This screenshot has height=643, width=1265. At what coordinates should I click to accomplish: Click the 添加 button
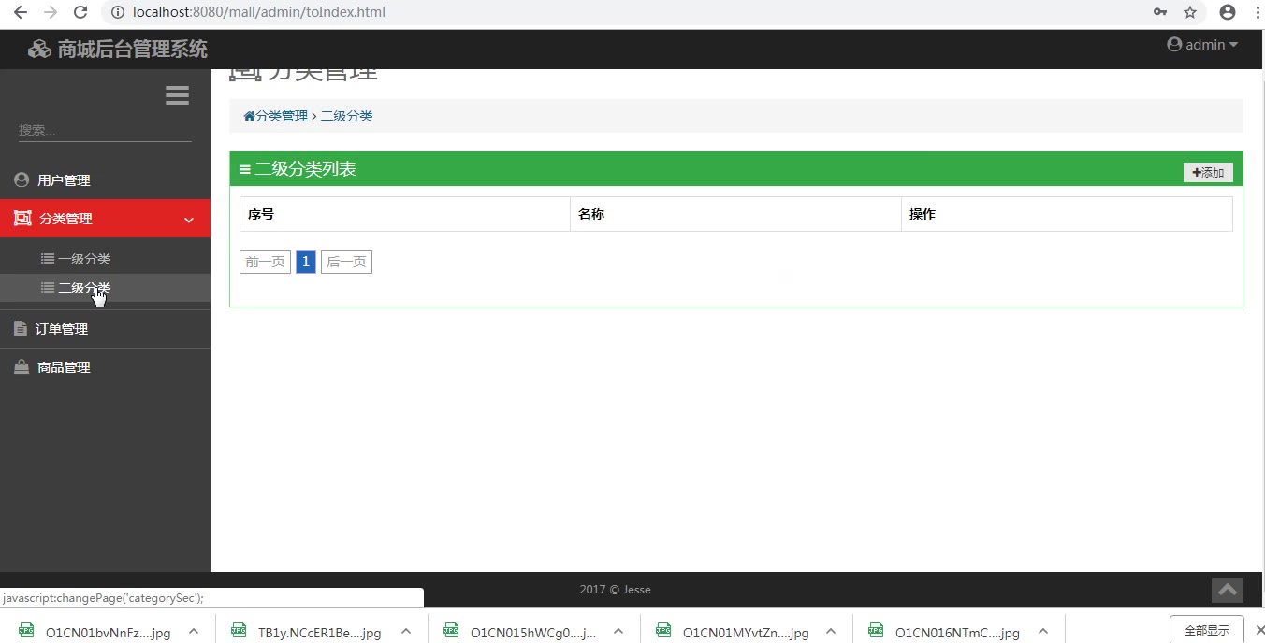[1208, 173]
